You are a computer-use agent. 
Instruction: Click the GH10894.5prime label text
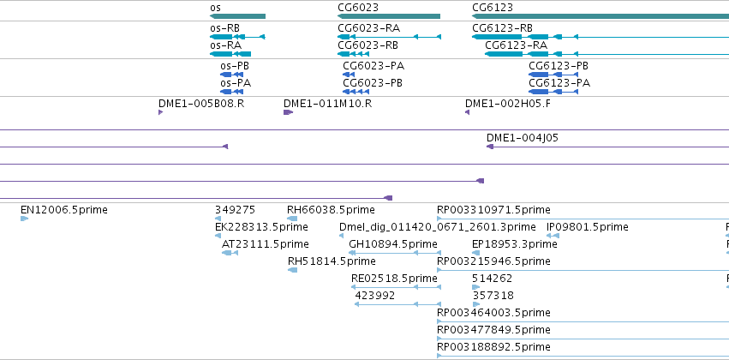tap(393, 244)
